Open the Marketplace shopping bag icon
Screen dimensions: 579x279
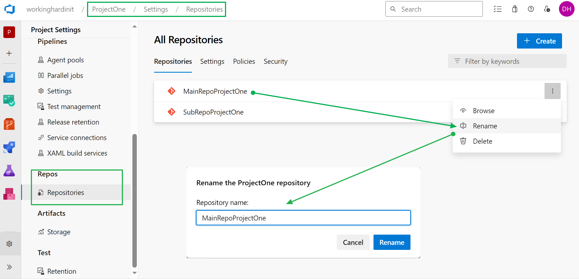pyautogui.click(x=515, y=9)
